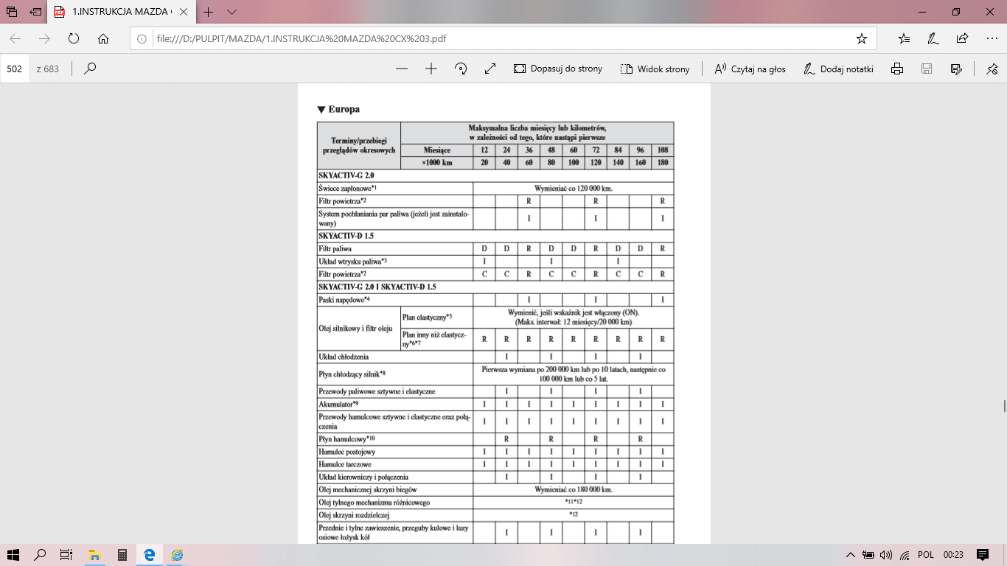
Task: Show hidden system tray icons
Action: click(851, 554)
